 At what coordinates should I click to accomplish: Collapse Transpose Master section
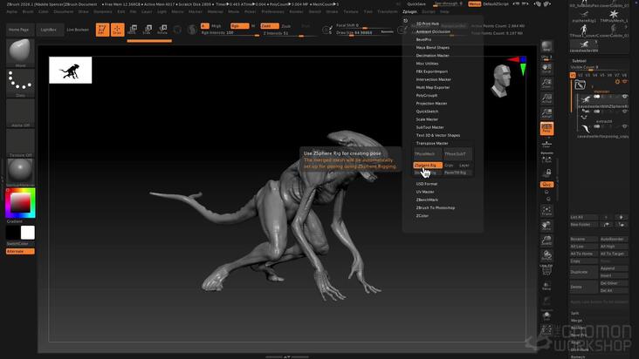431,143
